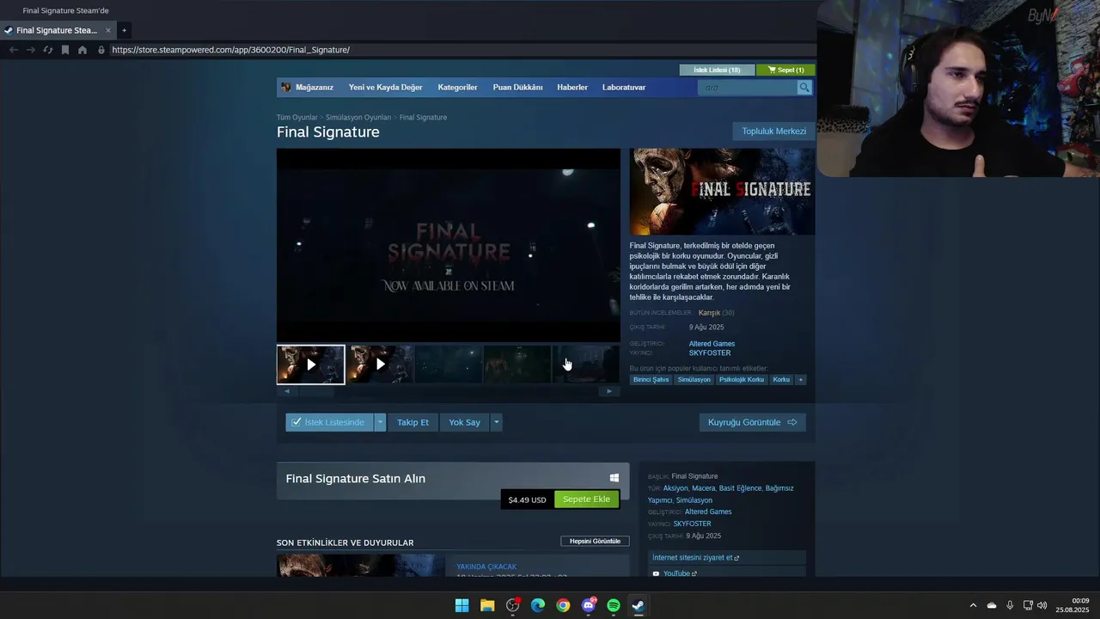Image resolution: width=1100 pixels, height=619 pixels.
Task: Open the Karışık reviews summary
Action: click(x=709, y=313)
